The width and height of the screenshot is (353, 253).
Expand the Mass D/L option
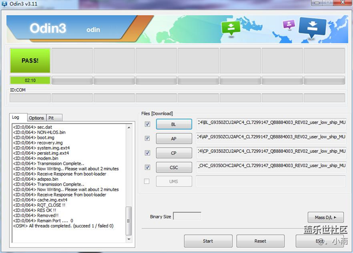click(x=325, y=217)
